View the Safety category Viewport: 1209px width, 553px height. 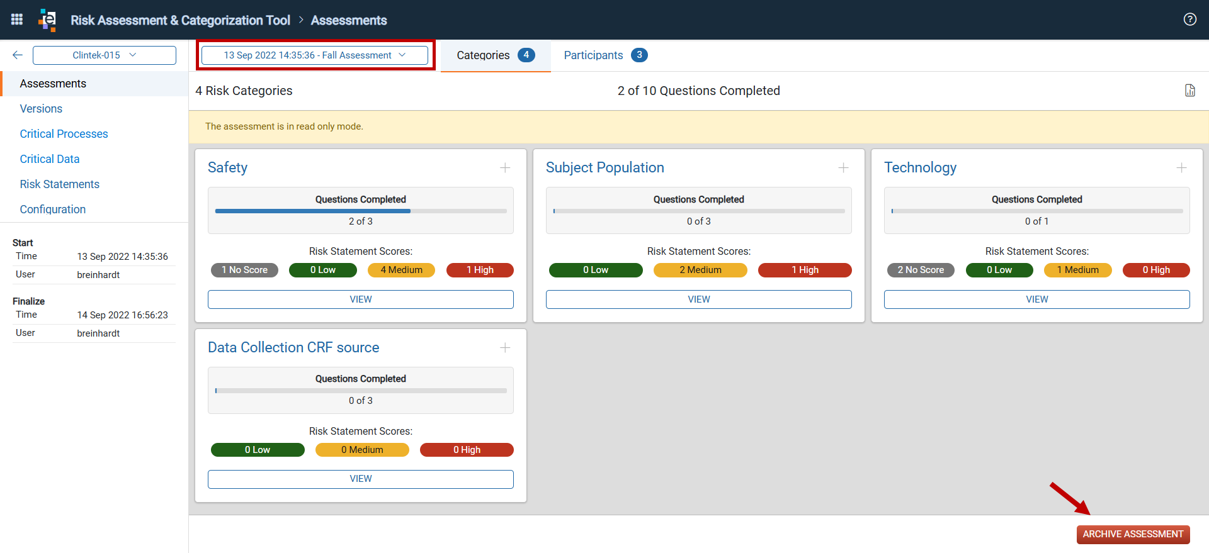(361, 299)
